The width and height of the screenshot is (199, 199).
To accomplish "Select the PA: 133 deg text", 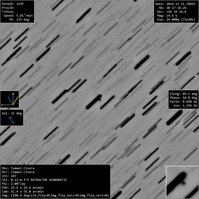I will (19, 19).
